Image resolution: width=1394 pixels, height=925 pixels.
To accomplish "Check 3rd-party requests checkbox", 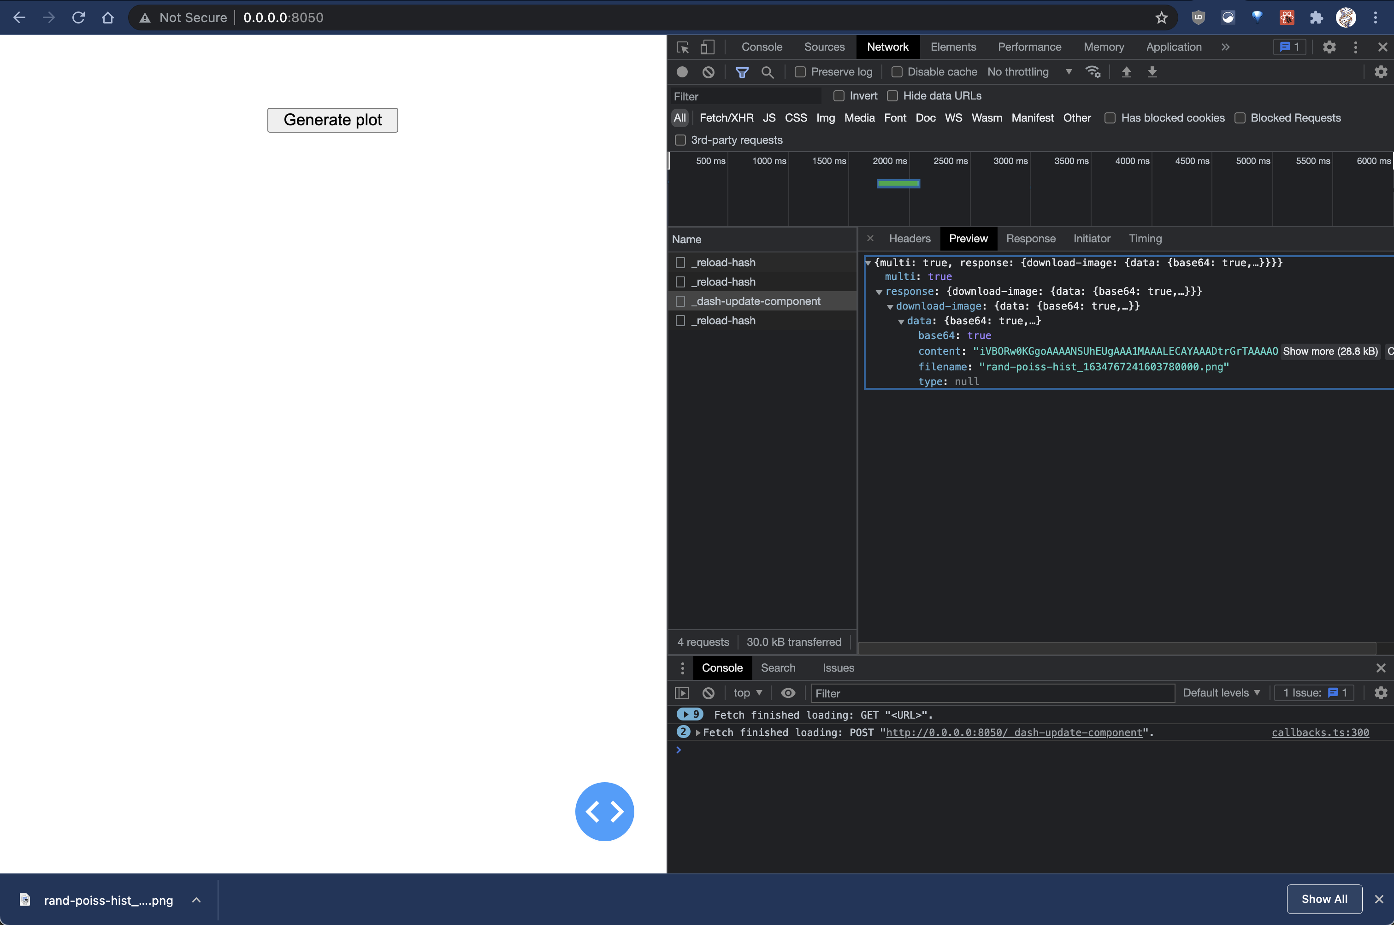I will click(680, 141).
